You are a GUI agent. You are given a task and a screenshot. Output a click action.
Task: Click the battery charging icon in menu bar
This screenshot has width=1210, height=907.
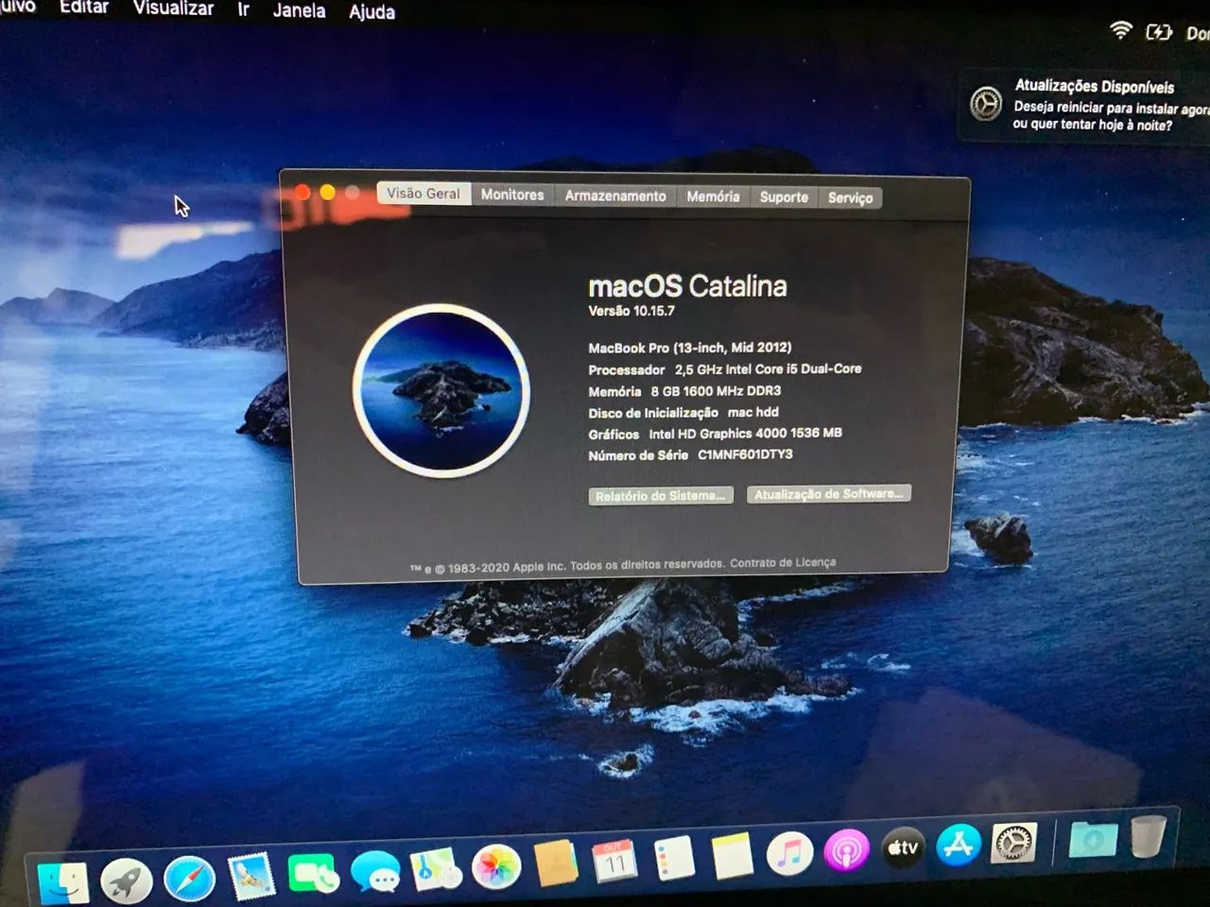click(1159, 32)
